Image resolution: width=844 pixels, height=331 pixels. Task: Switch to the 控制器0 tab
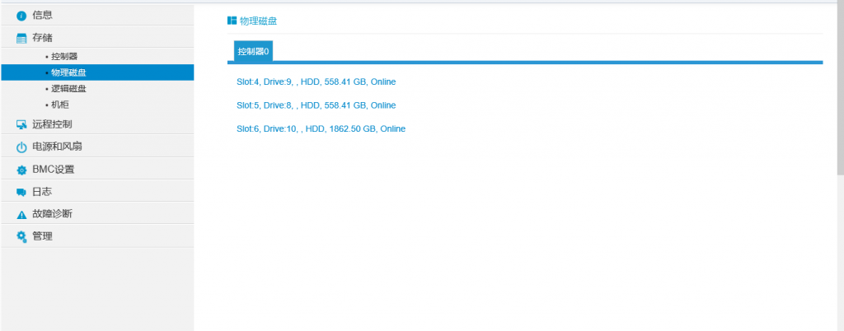pyautogui.click(x=253, y=51)
